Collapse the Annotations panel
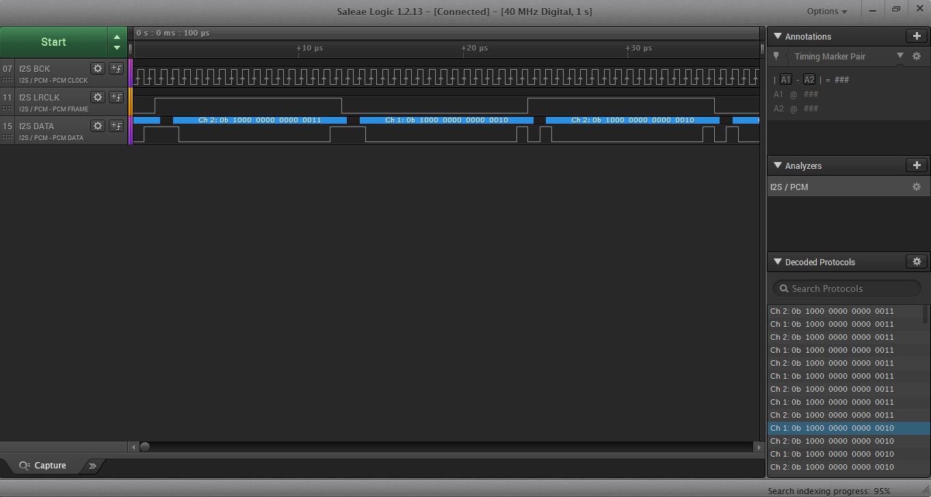The width and height of the screenshot is (931, 497). coord(777,36)
